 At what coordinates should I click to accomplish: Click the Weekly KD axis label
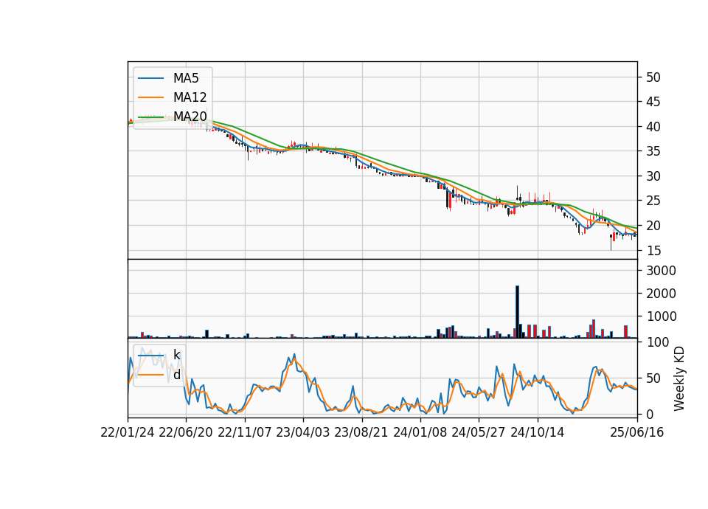coord(679,378)
